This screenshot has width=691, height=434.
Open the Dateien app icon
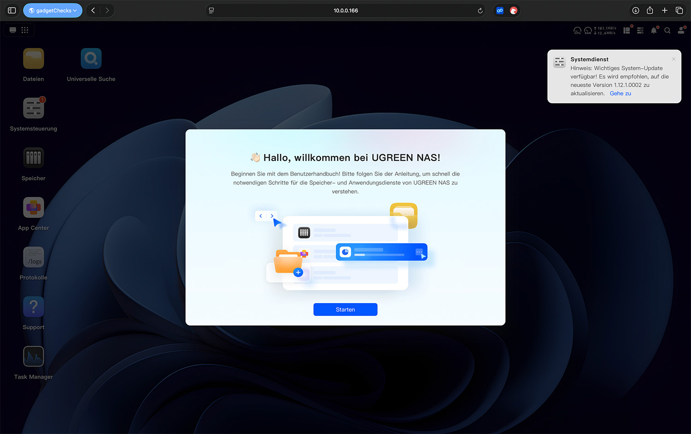(x=34, y=59)
